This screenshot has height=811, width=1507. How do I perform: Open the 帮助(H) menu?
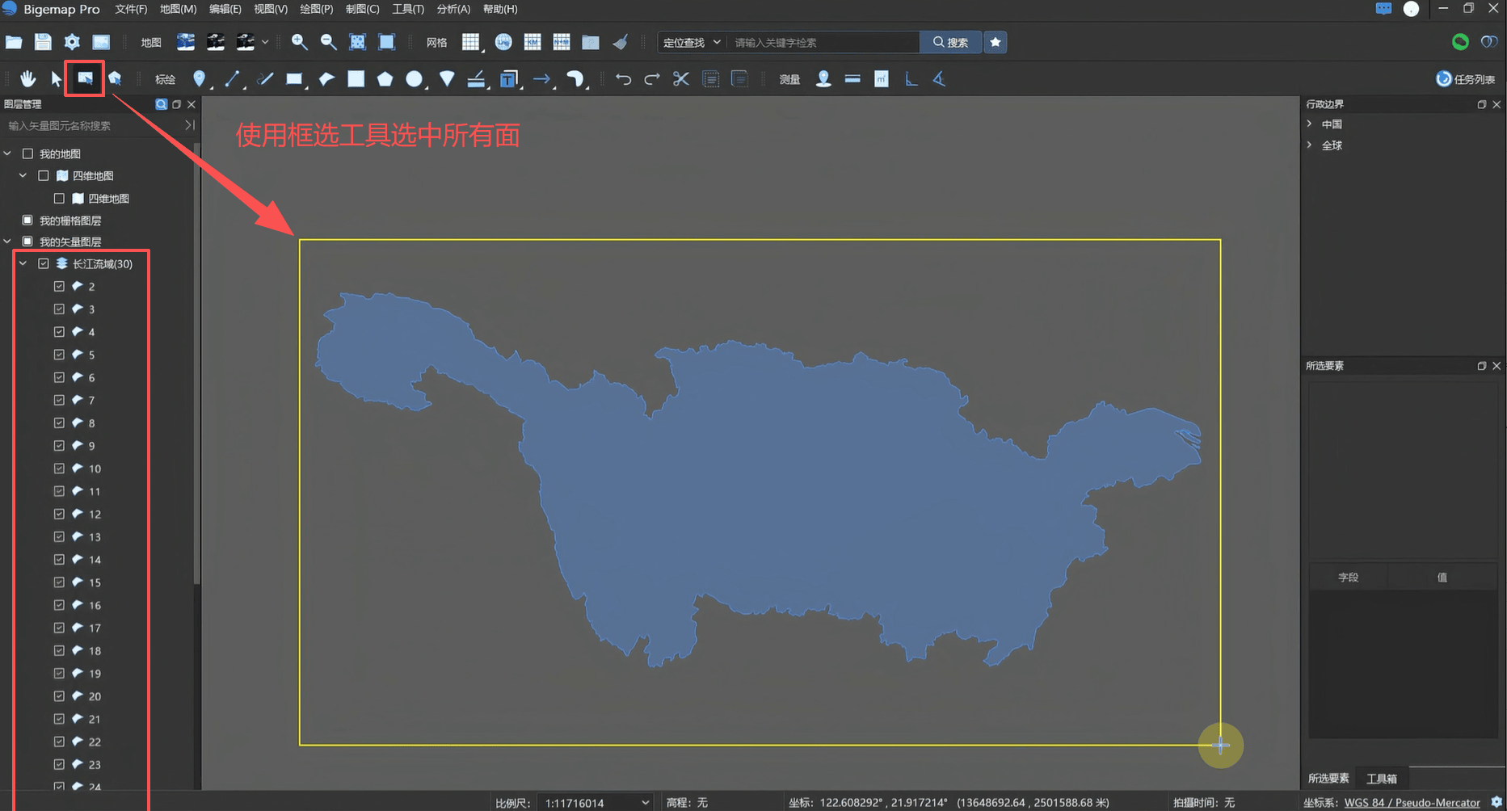[x=500, y=9]
